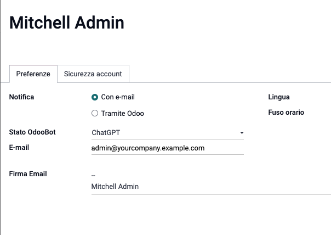Click the Lingua field label
The image size is (331, 235).
pos(279,97)
